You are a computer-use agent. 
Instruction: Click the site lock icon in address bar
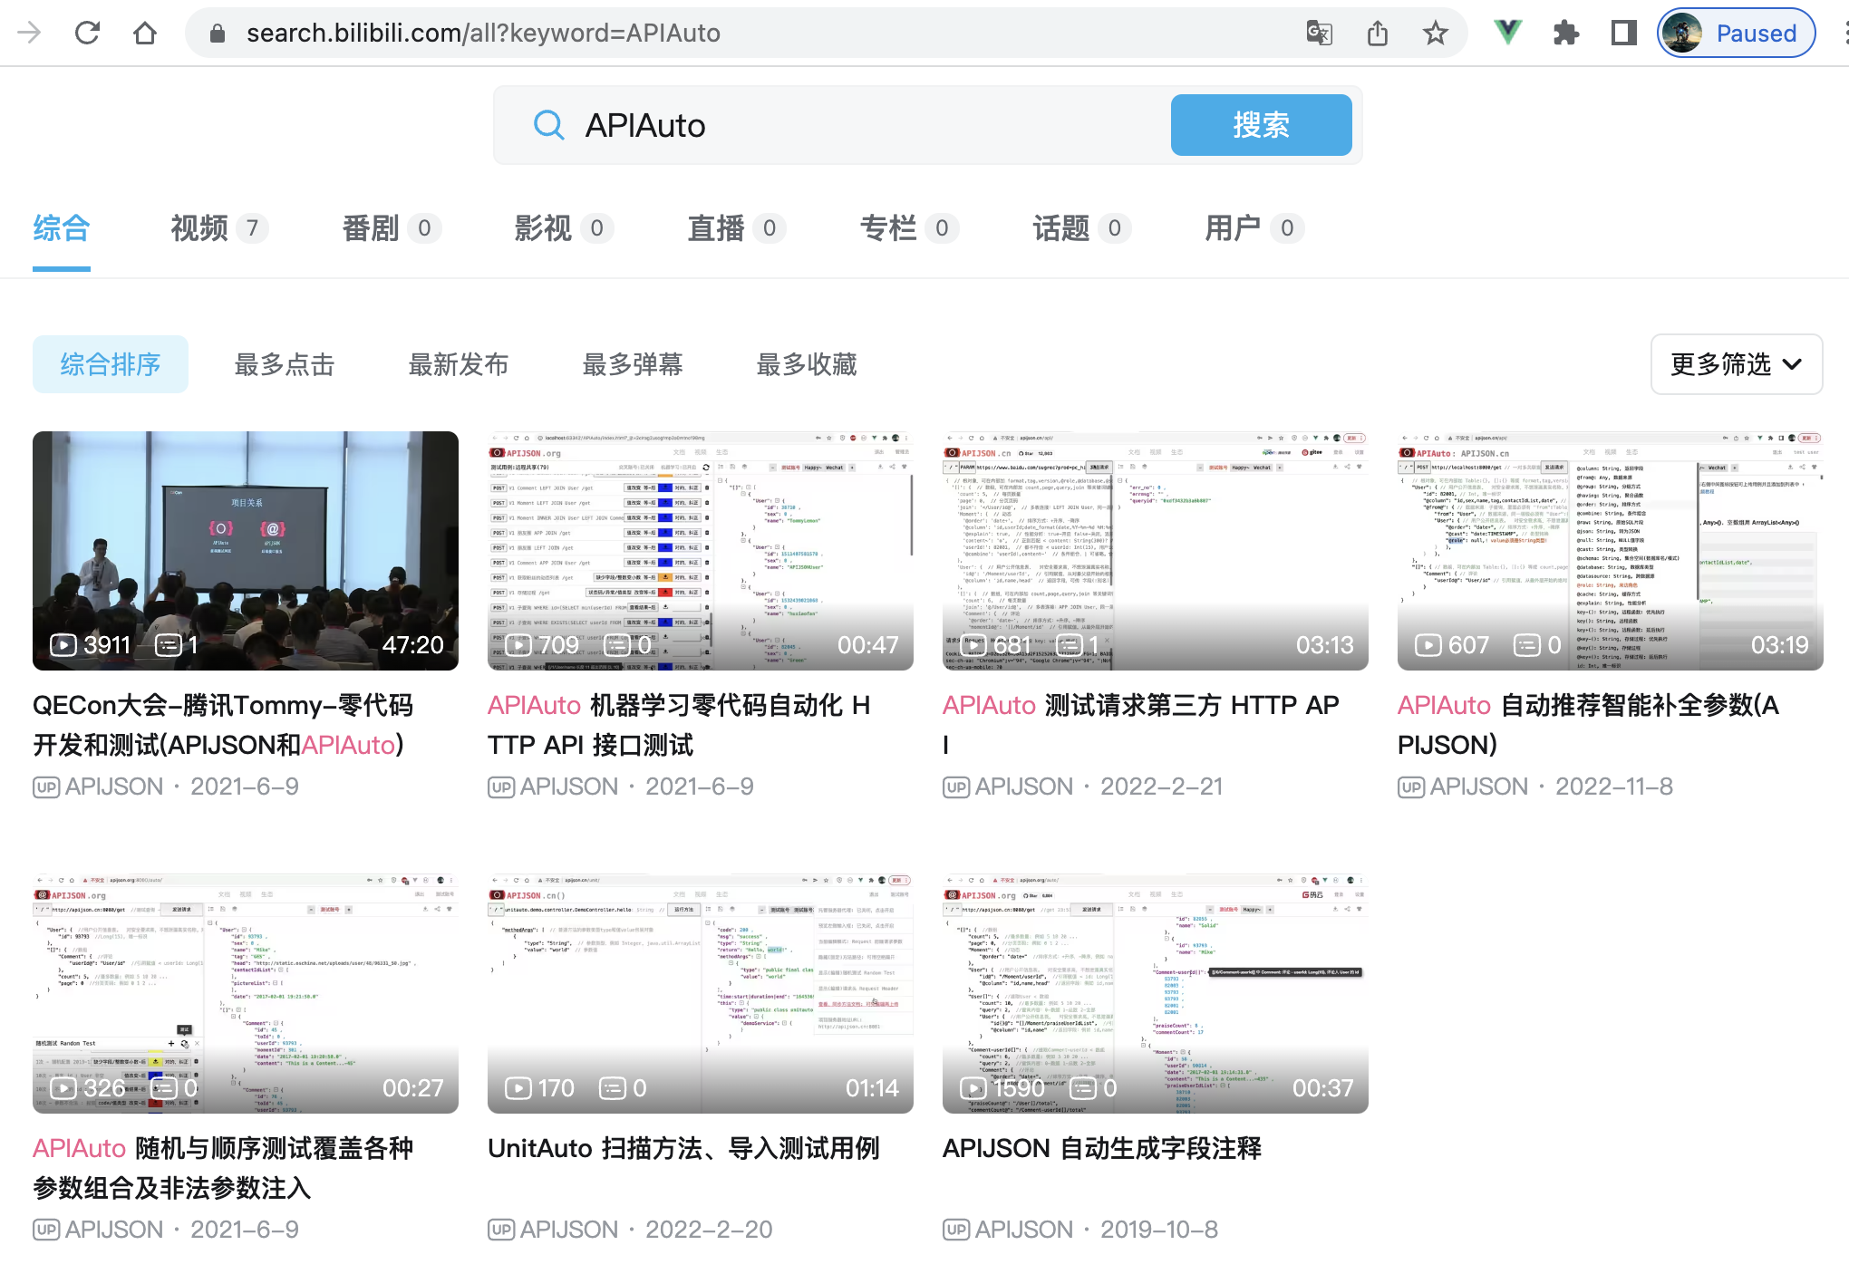[217, 33]
